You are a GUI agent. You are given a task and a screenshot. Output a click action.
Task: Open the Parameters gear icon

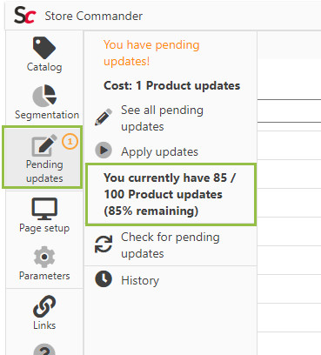[x=44, y=257]
